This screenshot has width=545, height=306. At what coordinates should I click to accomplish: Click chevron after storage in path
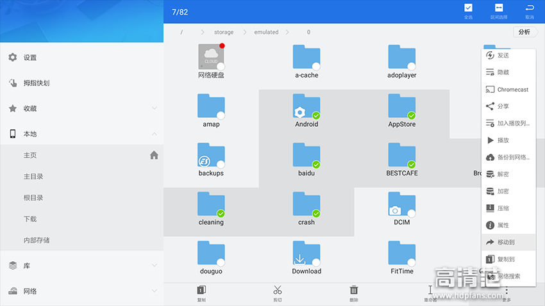tap(245, 32)
